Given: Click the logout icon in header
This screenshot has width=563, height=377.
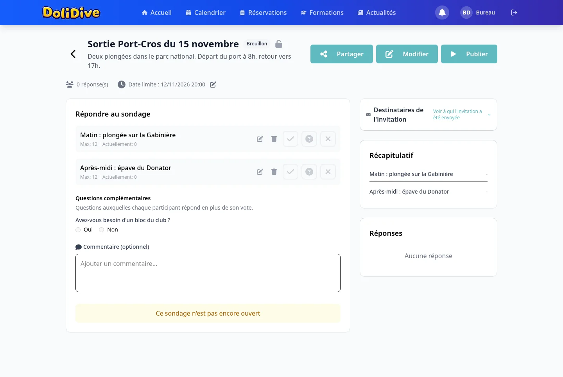Looking at the screenshot, I should tap(514, 13).
